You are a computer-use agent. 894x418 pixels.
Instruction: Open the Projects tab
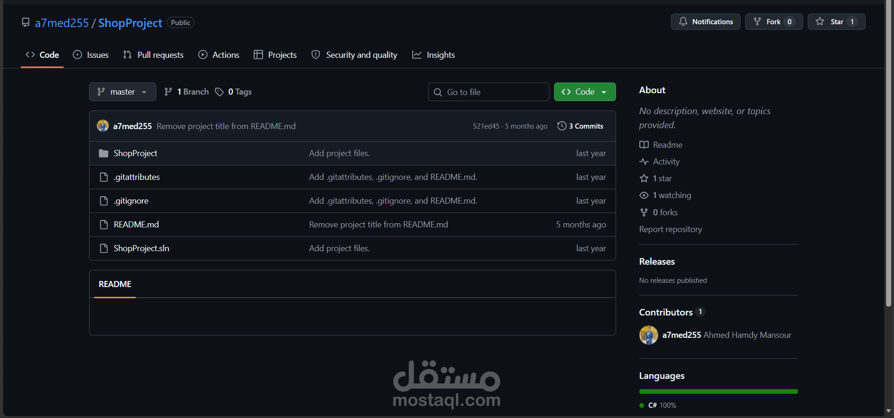275,55
